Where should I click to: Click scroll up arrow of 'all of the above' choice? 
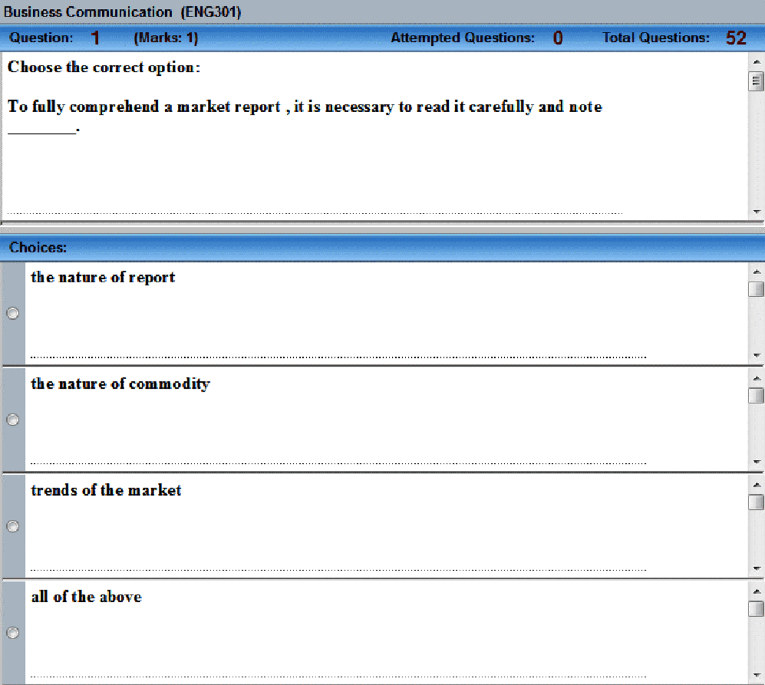(x=757, y=591)
